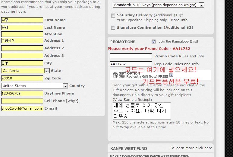Click the gift box icon beside Gift Option
The width and height of the screenshot is (233, 157).
[x=115, y=75]
